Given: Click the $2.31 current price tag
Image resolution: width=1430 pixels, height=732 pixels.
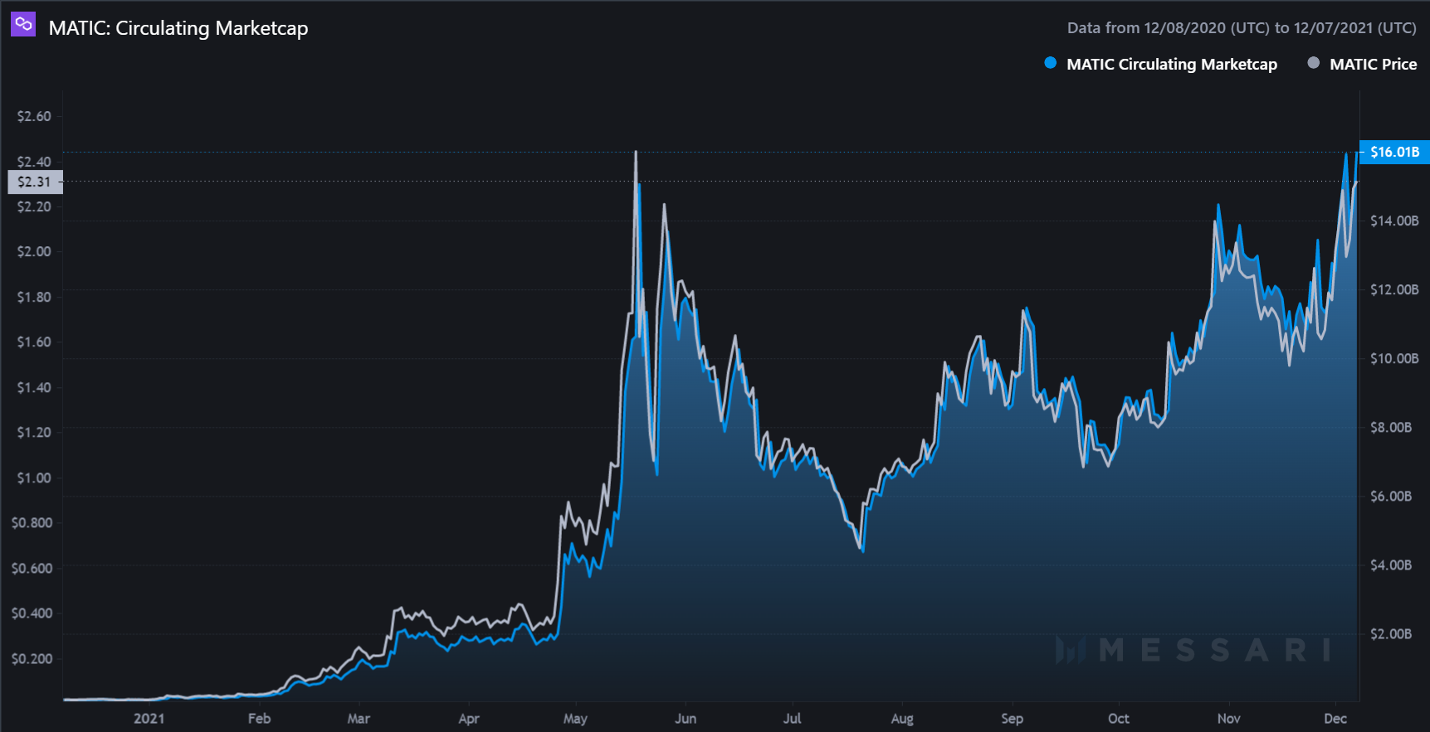Looking at the screenshot, I should coord(35,182).
